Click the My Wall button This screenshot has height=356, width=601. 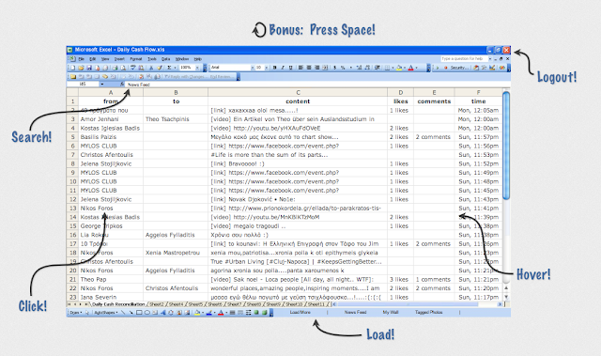coord(391,312)
